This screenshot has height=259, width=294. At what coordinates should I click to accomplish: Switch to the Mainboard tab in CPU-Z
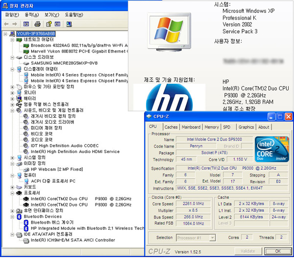click(x=191, y=127)
